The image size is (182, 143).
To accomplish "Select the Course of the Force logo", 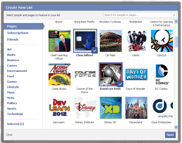I will [x=85, y=74].
